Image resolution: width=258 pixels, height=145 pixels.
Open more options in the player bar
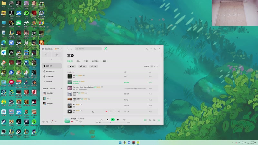pyautogui.click(x=80, y=121)
